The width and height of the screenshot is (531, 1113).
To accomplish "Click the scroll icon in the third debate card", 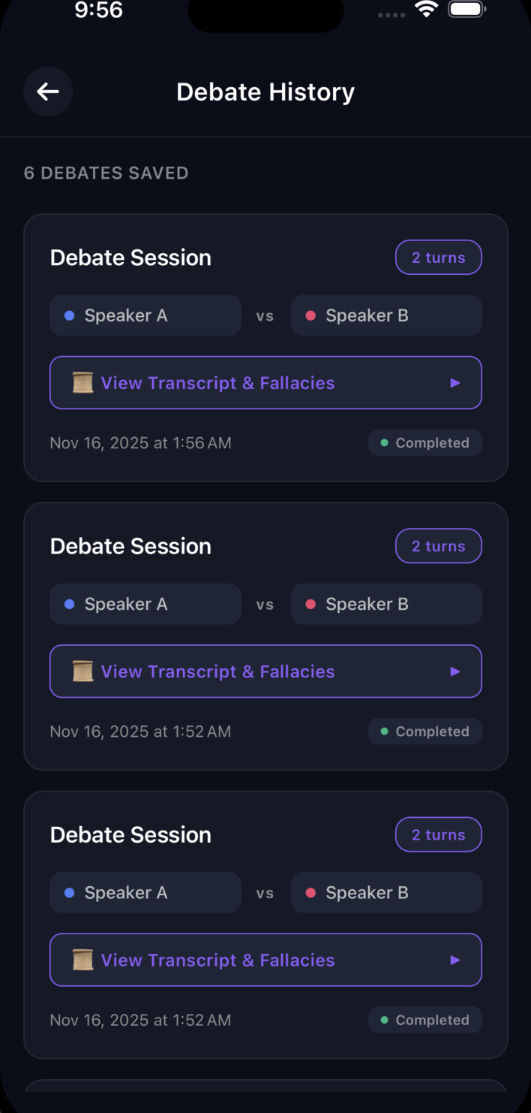I will pyautogui.click(x=82, y=960).
